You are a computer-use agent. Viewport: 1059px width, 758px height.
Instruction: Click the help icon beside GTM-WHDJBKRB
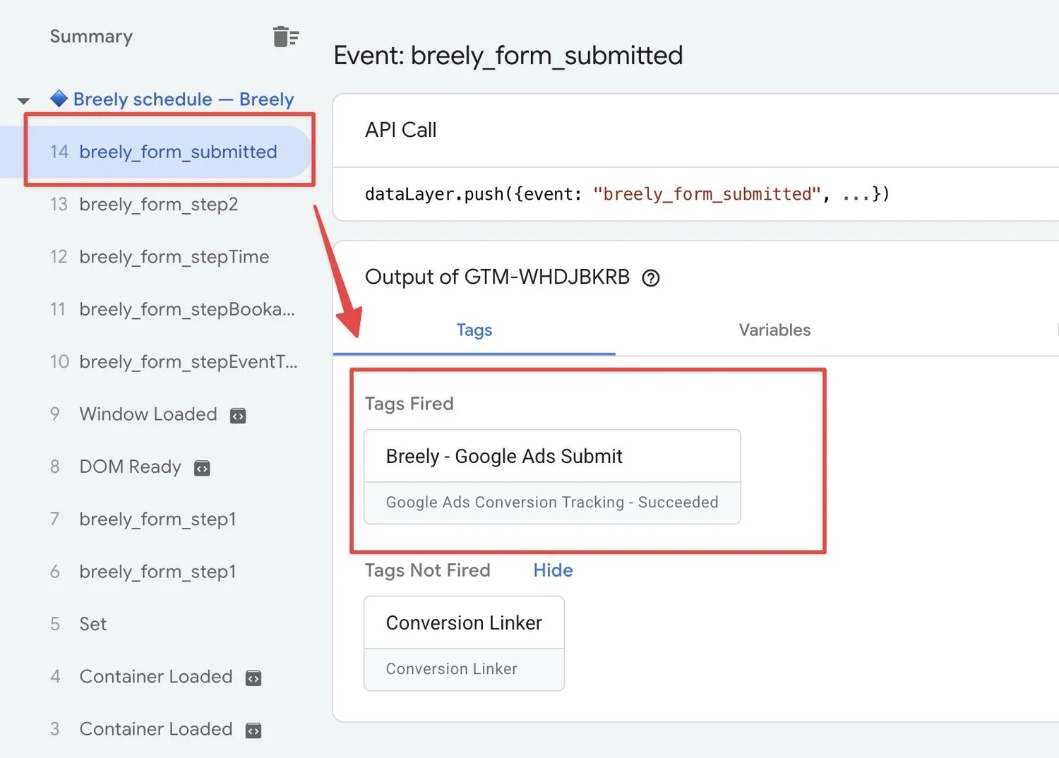coord(651,278)
